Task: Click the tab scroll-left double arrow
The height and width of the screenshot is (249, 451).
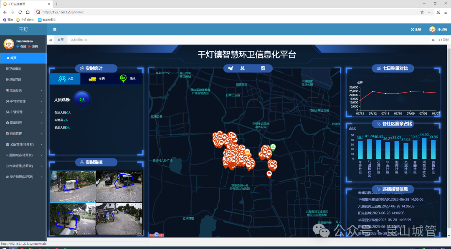Action: (x=51, y=40)
